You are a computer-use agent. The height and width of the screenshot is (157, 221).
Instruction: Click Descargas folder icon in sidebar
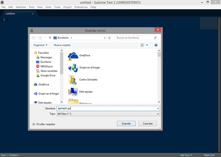[x=38, y=57]
